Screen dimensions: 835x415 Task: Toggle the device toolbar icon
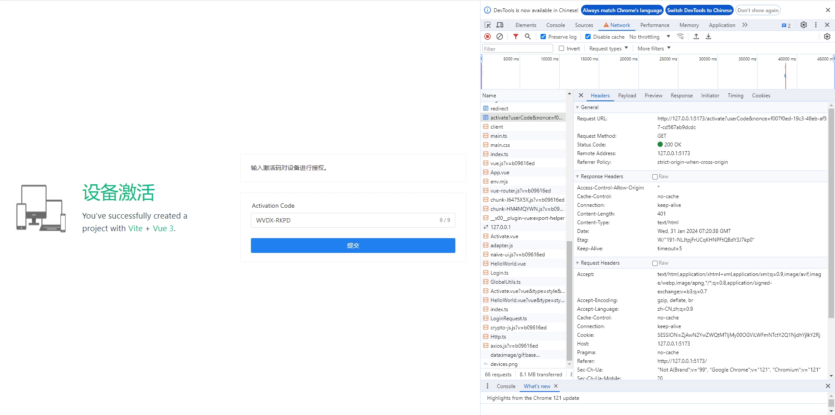500,25
